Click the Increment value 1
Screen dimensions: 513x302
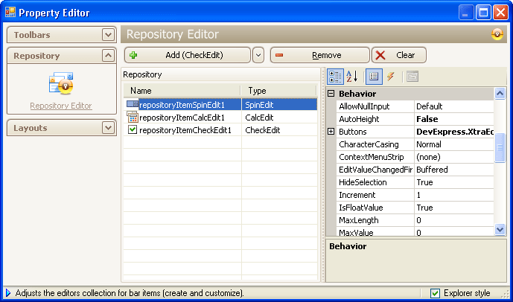454,195
